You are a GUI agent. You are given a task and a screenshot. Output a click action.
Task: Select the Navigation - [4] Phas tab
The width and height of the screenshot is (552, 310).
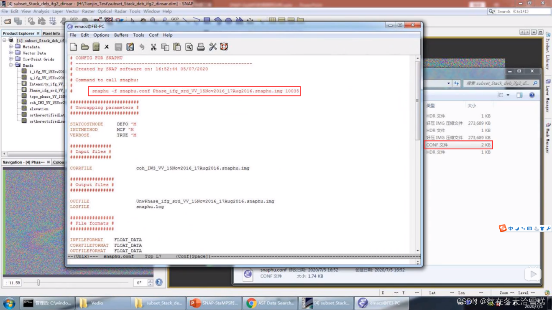coord(26,162)
